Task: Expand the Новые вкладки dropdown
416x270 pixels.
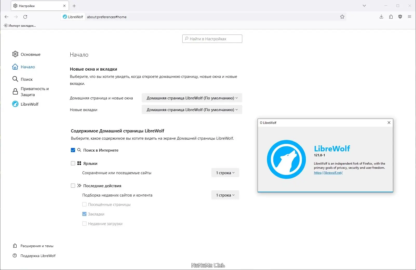Action: [192, 110]
